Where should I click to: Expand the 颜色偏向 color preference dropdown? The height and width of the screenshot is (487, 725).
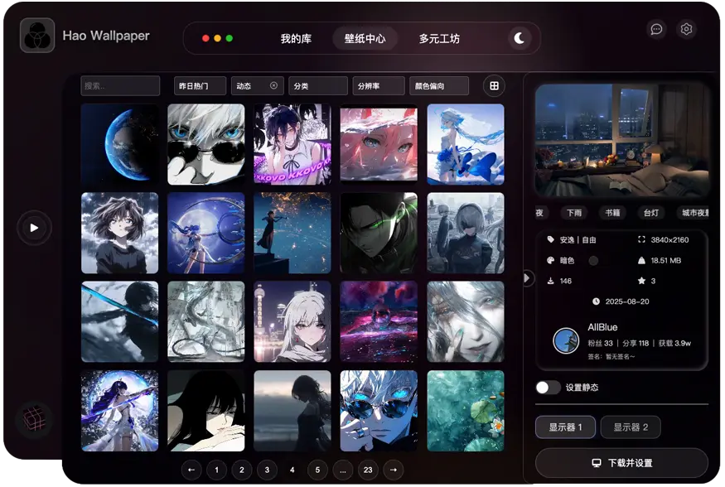[x=440, y=86]
